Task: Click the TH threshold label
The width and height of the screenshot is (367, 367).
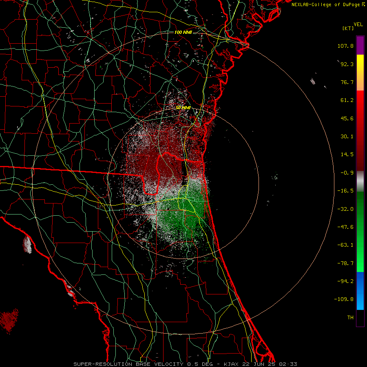Action: [350, 318]
